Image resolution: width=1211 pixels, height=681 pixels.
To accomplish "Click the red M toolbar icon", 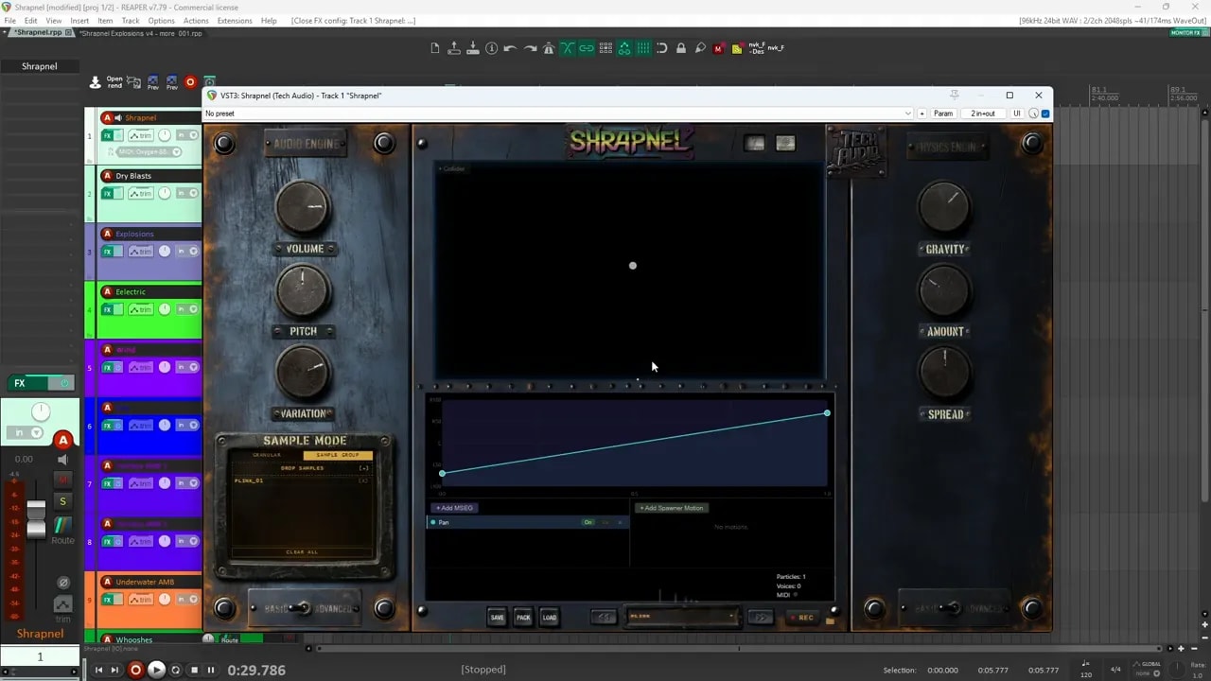I will [x=718, y=48].
